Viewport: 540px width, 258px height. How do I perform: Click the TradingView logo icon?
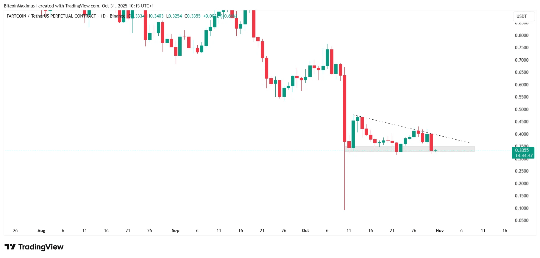tap(10, 247)
